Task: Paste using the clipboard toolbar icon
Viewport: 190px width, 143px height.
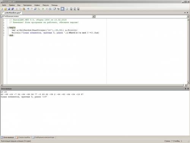Action: tap(24, 9)
